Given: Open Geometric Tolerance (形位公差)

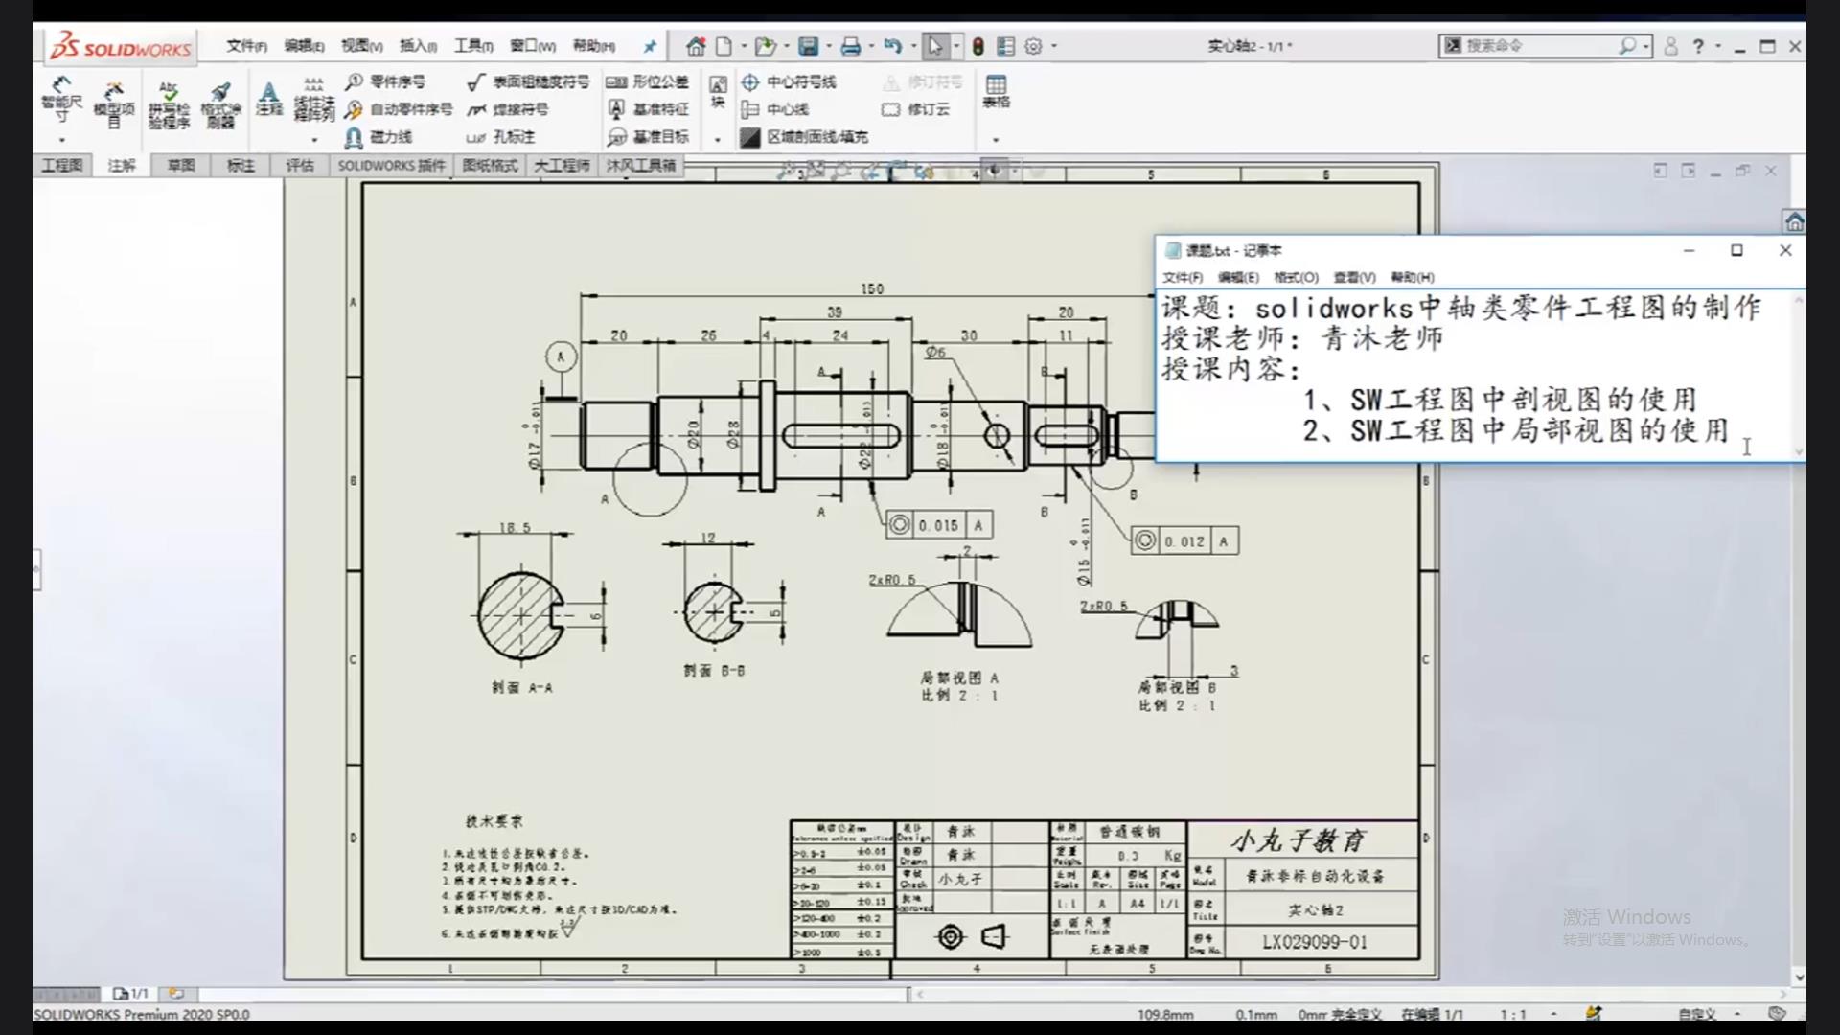Looking at the screenshot, I should pos(648,81).
